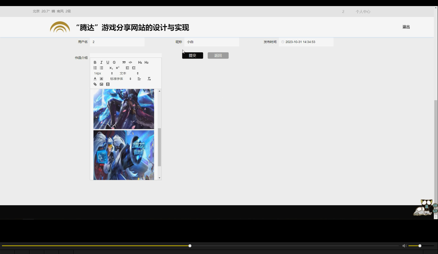
Task: Apply Heading 1 style (H1)
Action: click(140, 62)
